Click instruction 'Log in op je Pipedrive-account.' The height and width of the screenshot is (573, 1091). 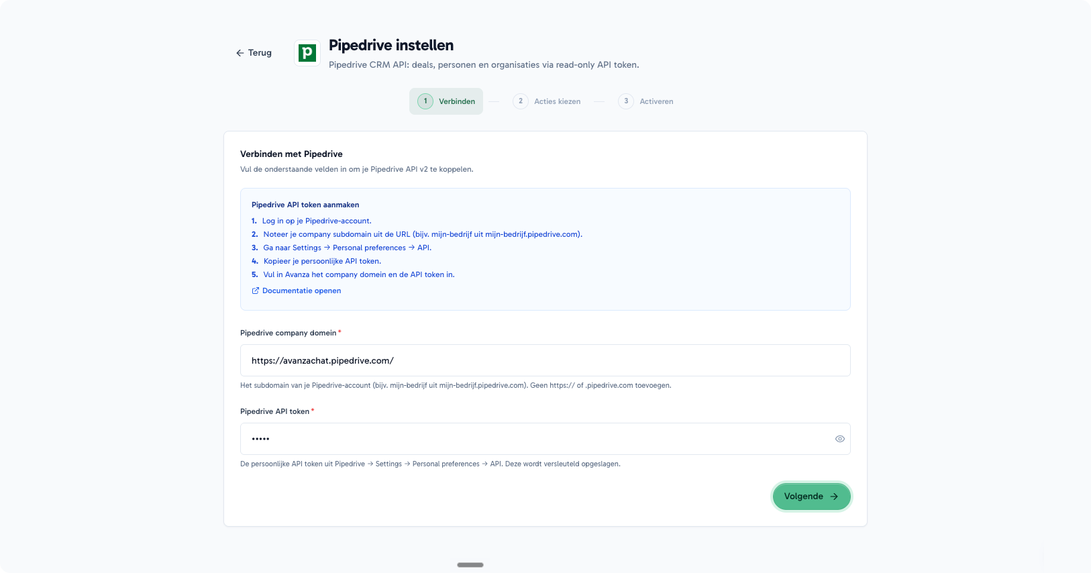[317, 221]
